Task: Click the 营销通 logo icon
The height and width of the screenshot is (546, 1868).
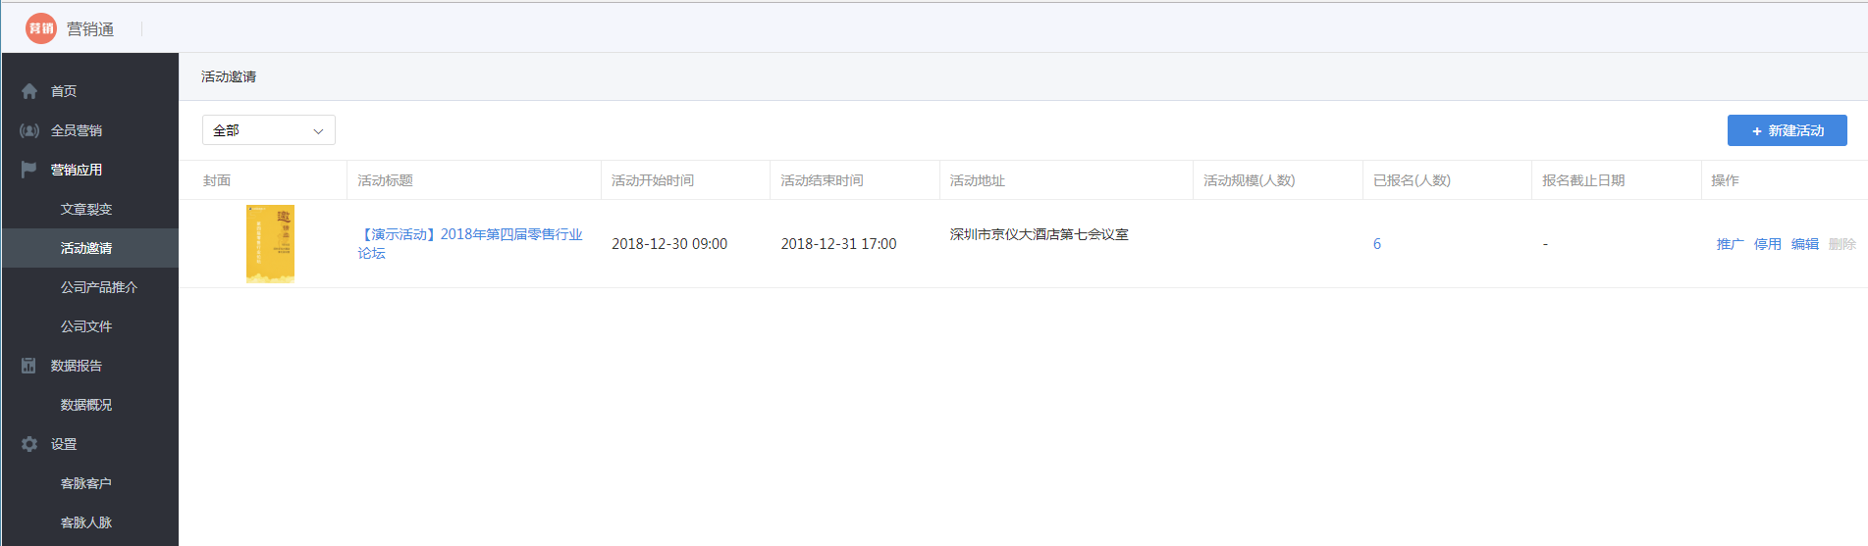Action: pyautogui.click(x=41, y=28)
